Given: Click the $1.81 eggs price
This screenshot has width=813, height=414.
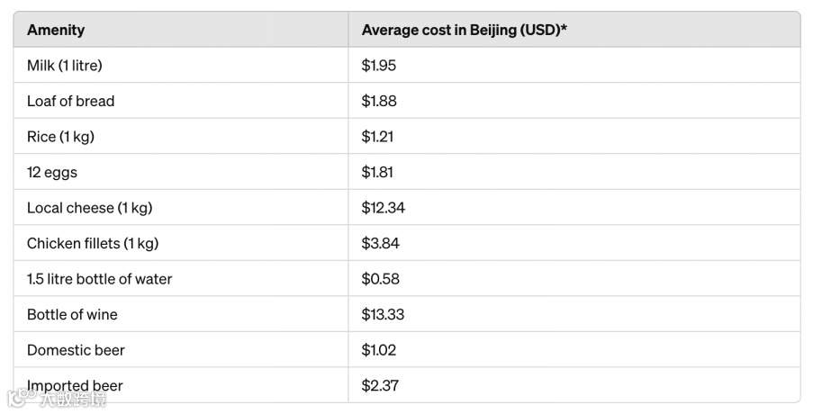Looking at the screenshot, I should [377, 172].
